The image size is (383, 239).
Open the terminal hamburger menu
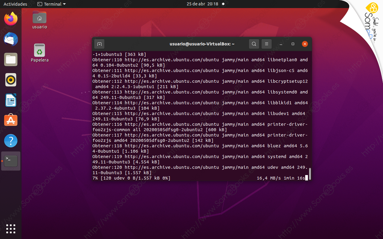(x=267, y=44)
